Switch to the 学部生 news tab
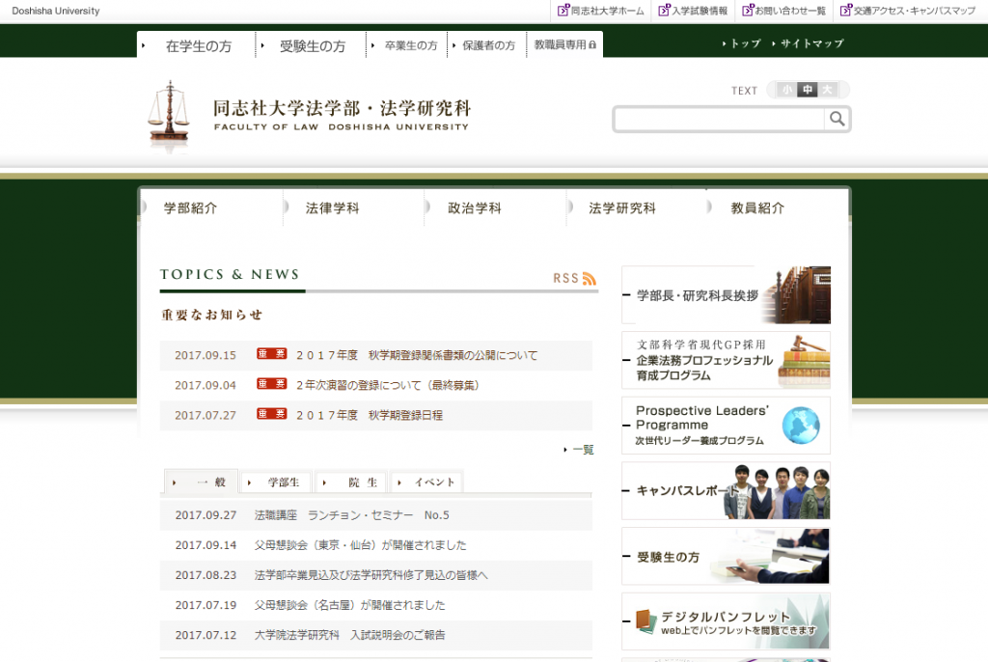Screen dimensions: 988x662 click(x=276, y=483)
